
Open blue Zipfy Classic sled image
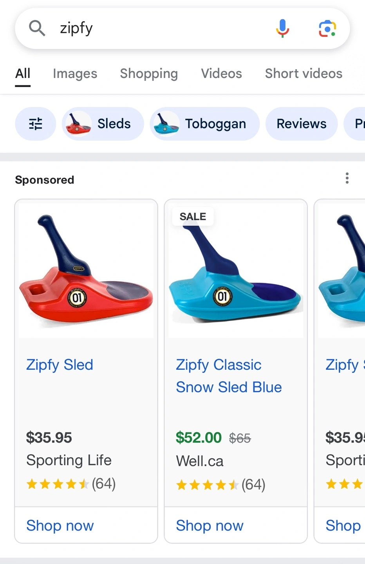(x=236, y=270)
